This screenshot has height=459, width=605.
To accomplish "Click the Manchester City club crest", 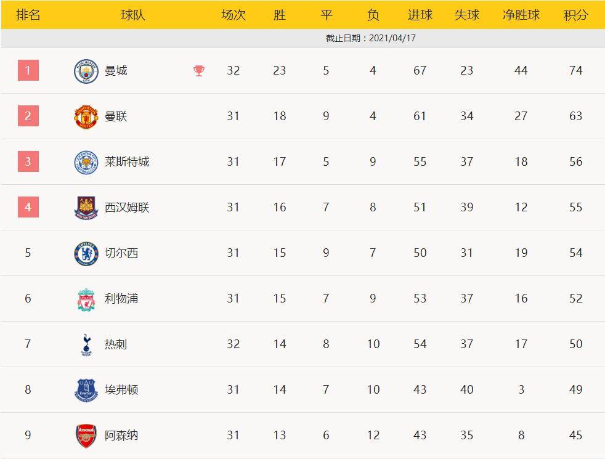I will 86,71.
